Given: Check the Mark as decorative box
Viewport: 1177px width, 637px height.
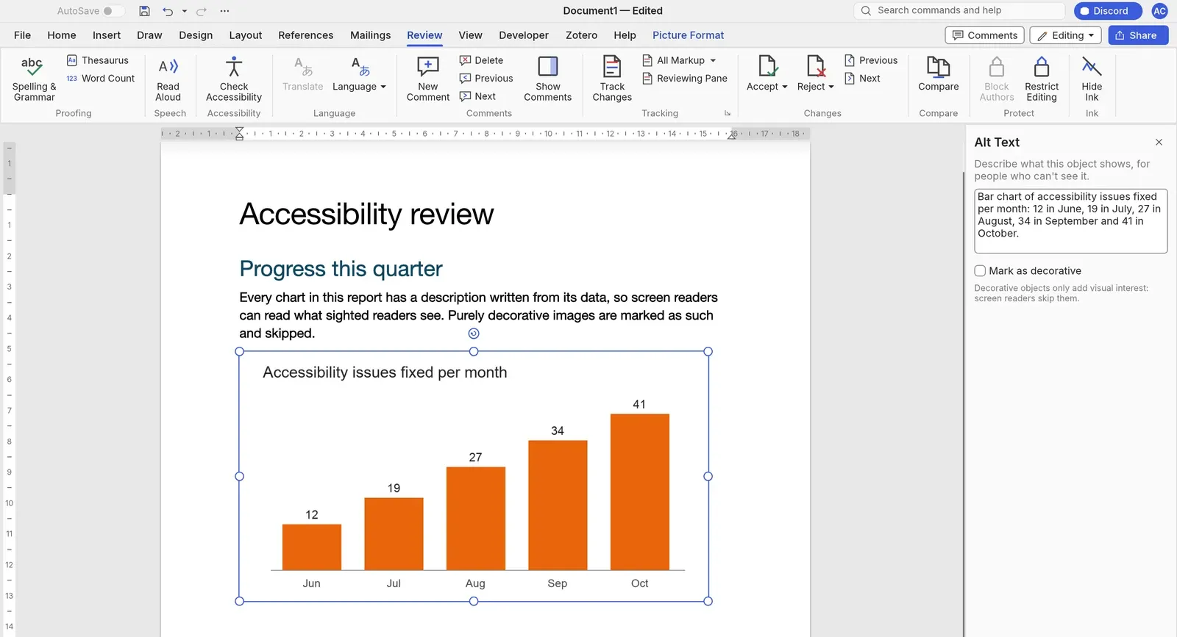Looking at the screenshot, I should click(980, 271).
